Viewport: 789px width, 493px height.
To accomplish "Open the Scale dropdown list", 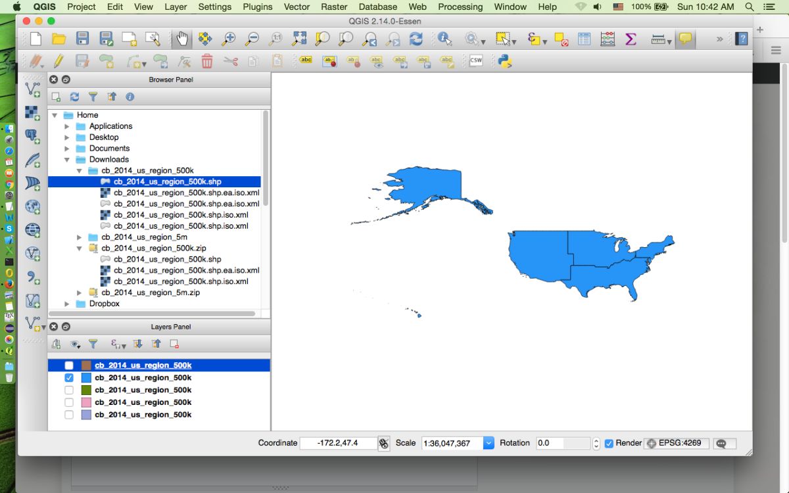I will pos(489,443).
